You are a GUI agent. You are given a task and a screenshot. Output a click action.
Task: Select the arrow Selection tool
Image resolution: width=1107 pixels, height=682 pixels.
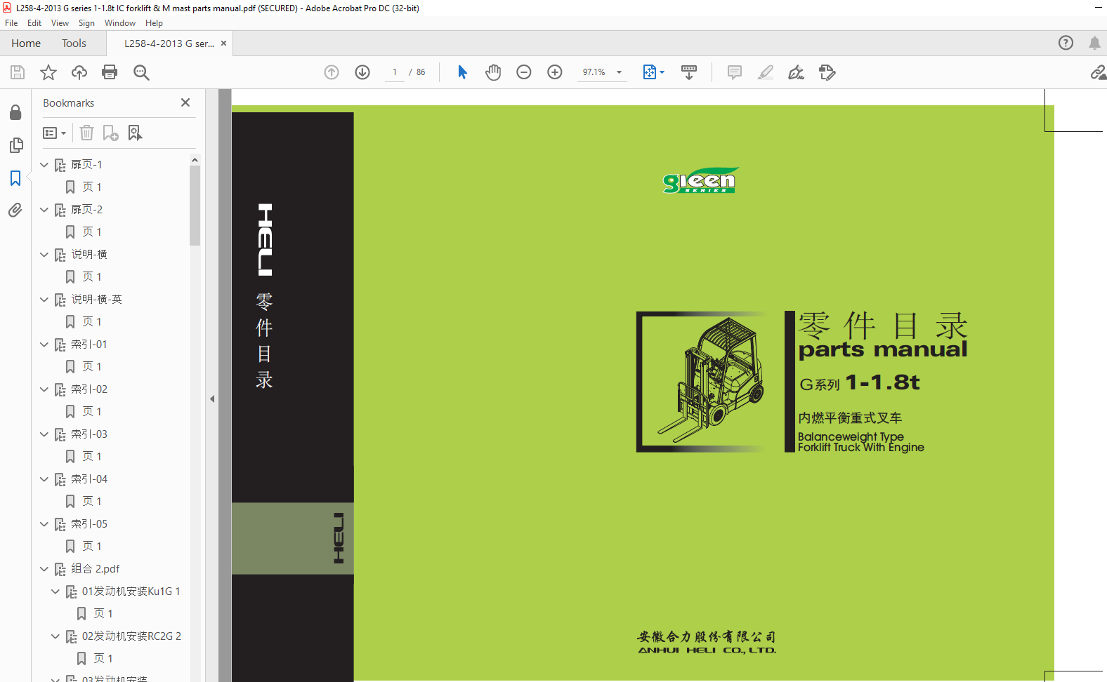pos(462,72)
